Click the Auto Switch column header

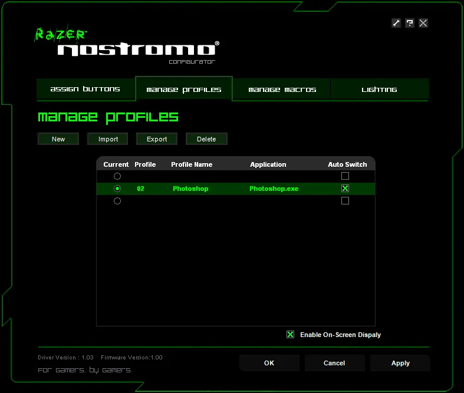347,164
